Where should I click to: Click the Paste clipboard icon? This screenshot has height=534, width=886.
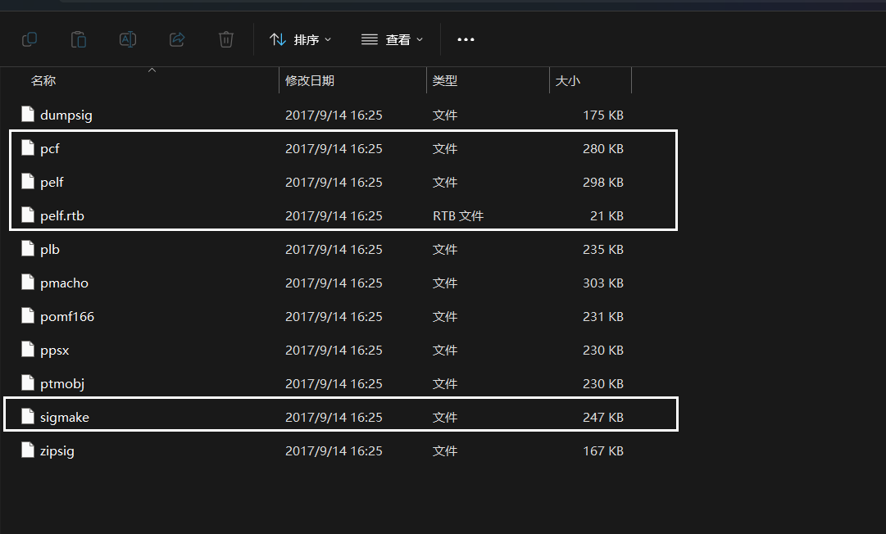pos(79,39)
